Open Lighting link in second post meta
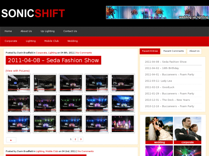209x156 pixels. (40, 151)
